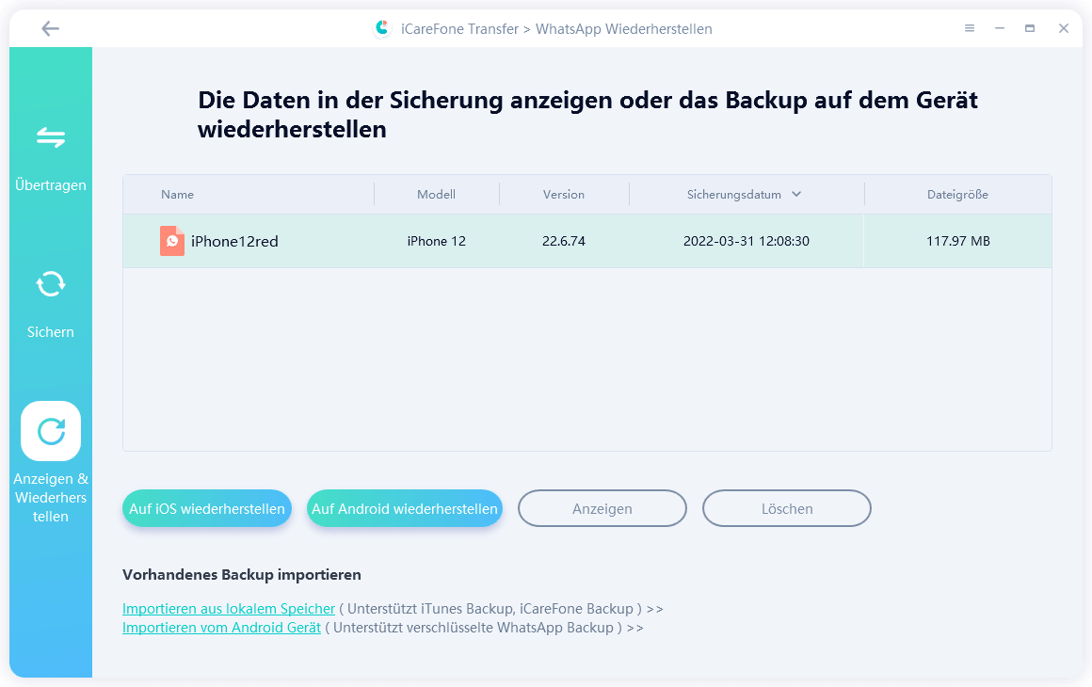1092x687 pixels.
Task: Select the iPhone12red backup name
Action: [234, 242]
